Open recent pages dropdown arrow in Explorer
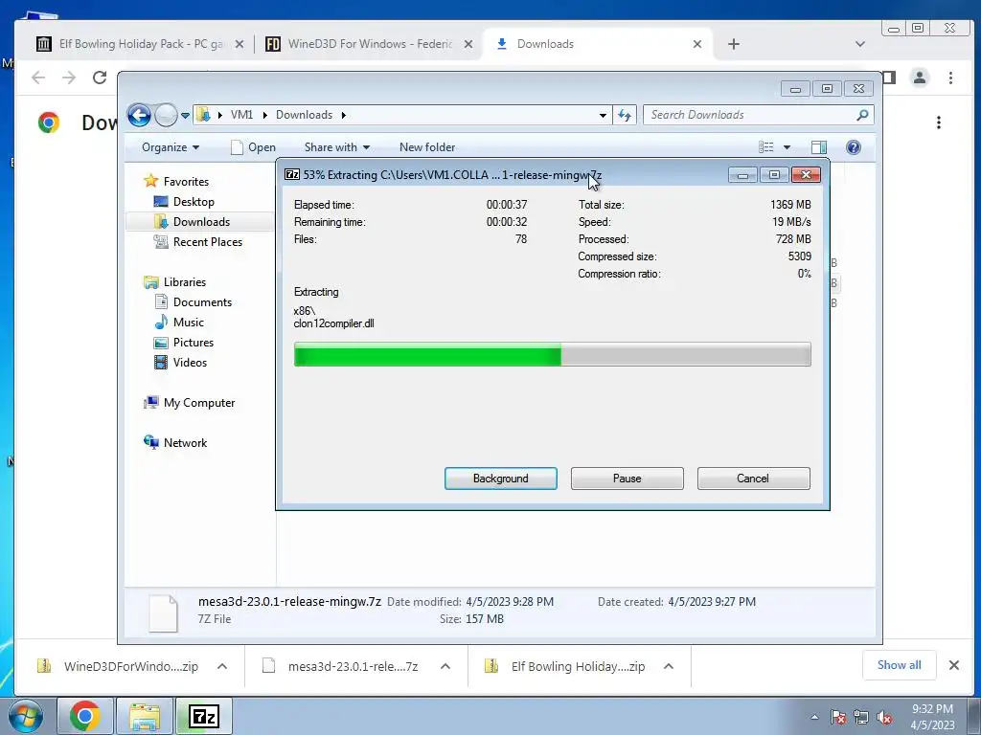 point(185,116)
